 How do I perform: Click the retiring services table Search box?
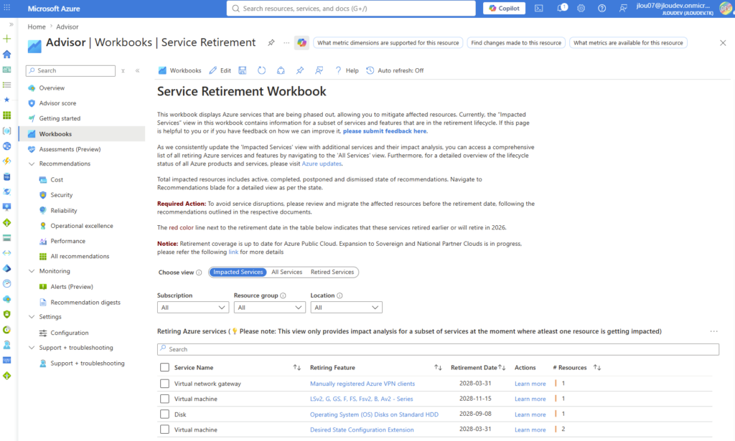pos(438,349)
